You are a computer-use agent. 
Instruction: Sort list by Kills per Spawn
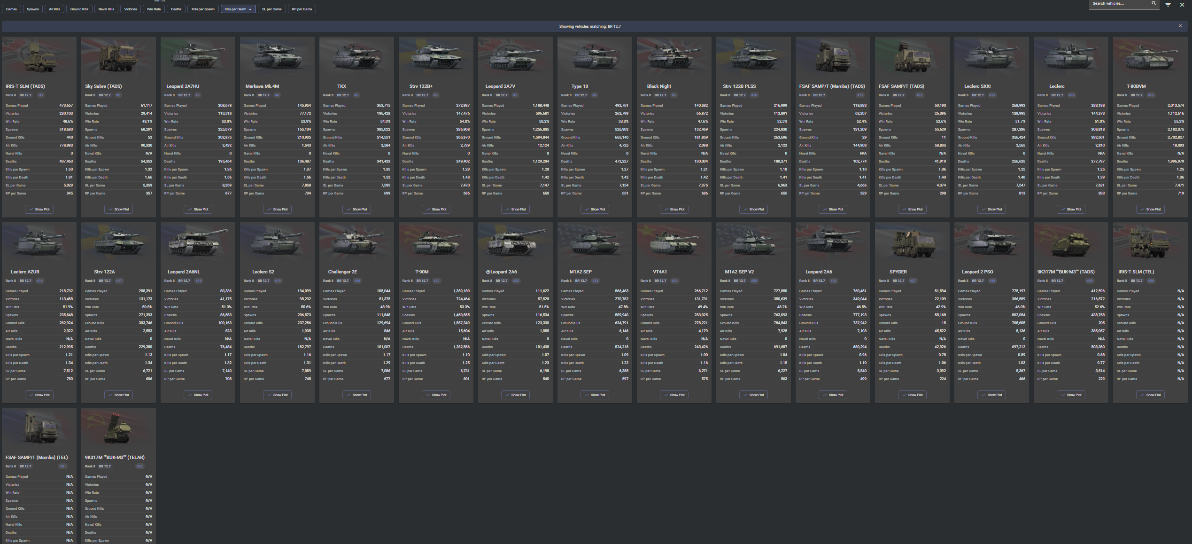click(203, 9)
